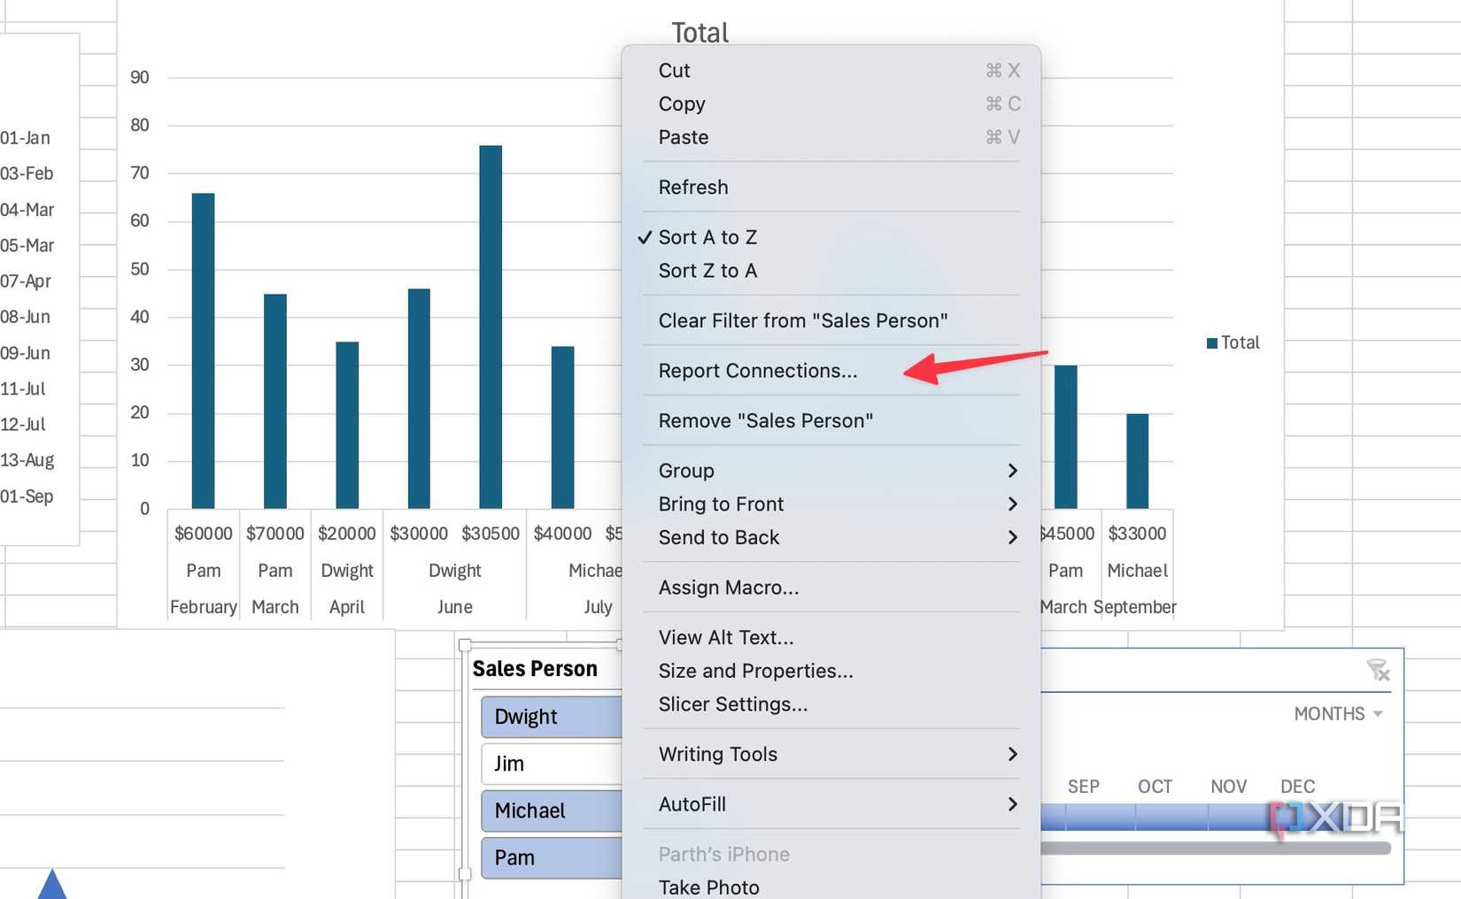Viewport: 1461px width, 899px height.
Task: Open Slicer Settings from the context menu
Action: point(733,704)
